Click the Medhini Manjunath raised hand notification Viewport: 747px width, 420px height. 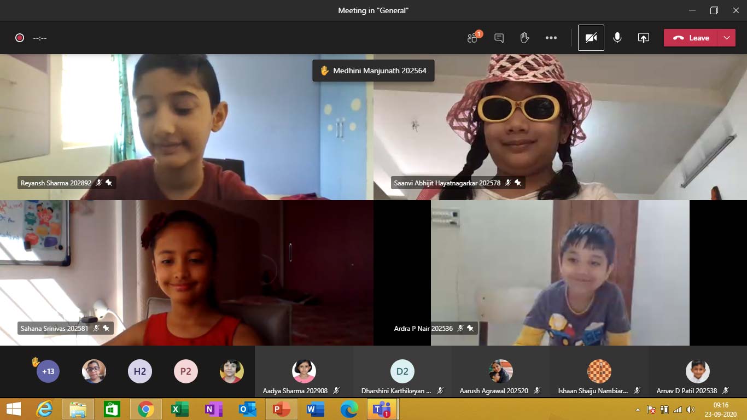click(x=373, y=71)
